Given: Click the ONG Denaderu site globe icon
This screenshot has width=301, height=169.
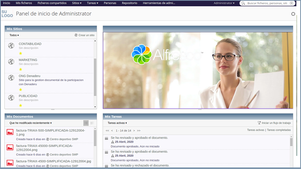Looking at the screenshot, I should click(11, 78).
